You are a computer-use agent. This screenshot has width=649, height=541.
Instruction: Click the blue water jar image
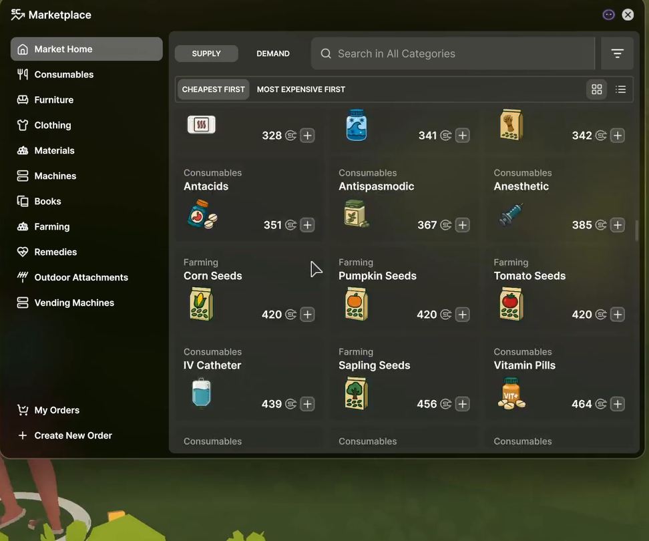pyautogui.click(x=356, y=125)
